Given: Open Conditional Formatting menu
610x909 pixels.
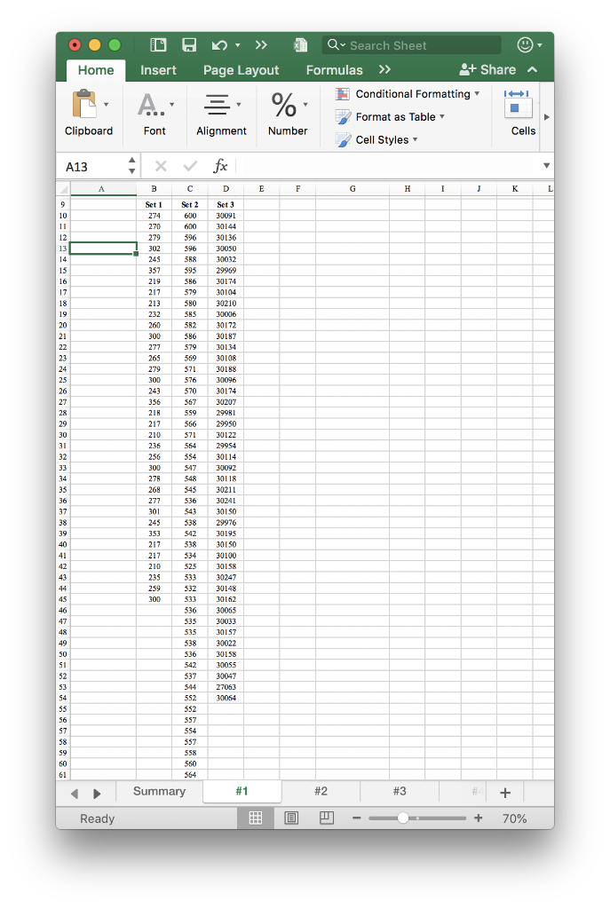Looking at the screenshot, I should (x=408, y=94).
